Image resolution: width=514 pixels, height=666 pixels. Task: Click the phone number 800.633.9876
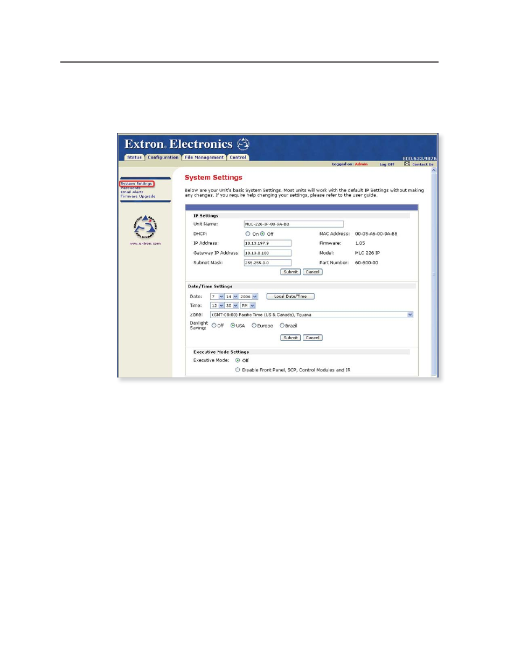tap(419, 159)
